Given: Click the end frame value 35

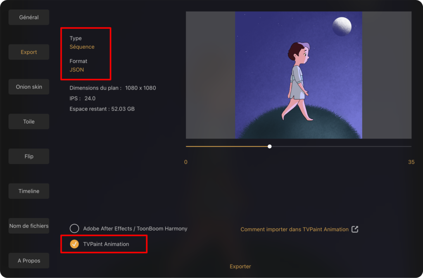Looking at the screenshot, I should [x=411, y=162].
